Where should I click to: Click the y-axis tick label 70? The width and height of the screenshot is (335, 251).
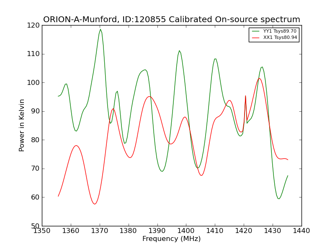pos(36,169)
